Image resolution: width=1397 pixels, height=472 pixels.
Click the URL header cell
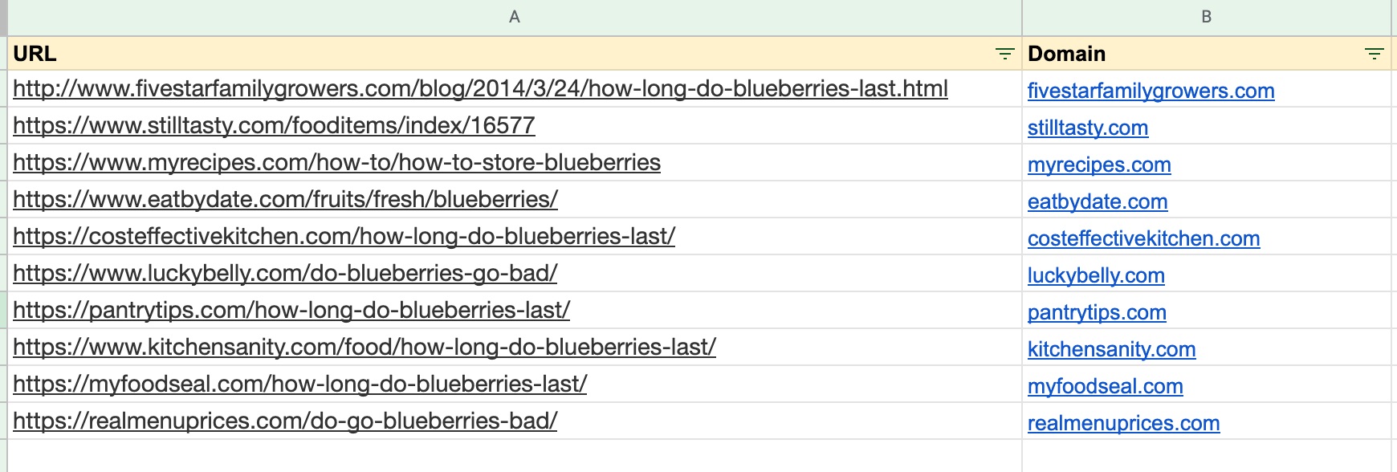coord(515,54)
